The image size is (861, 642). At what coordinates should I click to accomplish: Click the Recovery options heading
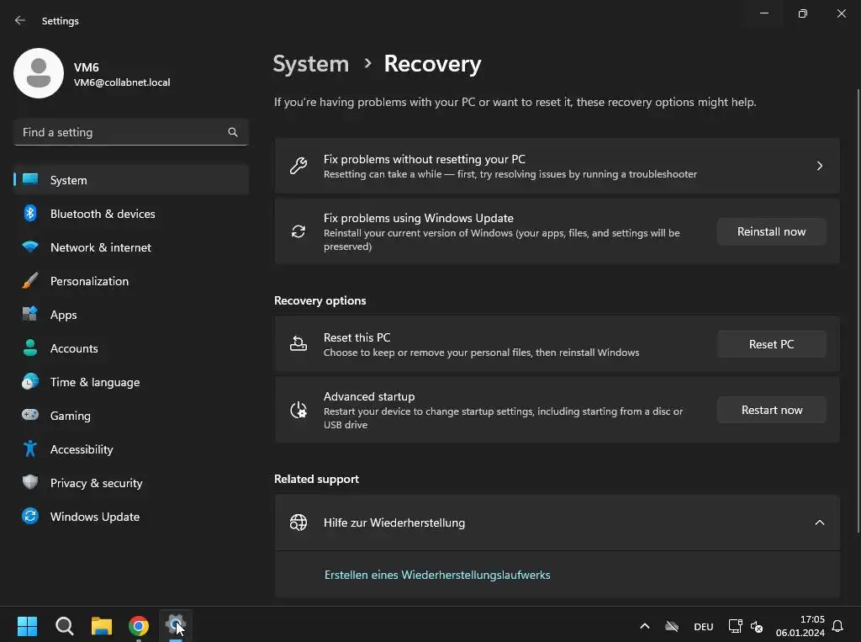coord(320,300)
